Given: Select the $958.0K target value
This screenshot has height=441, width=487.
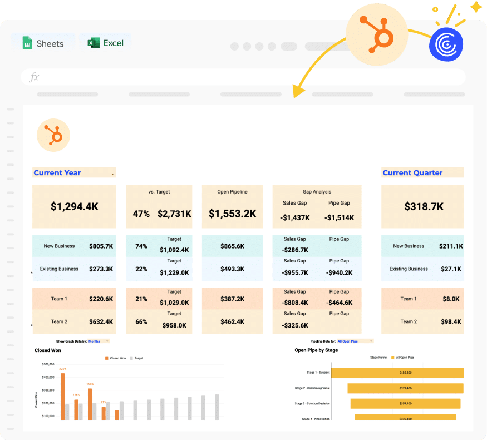Looking at the screenshot, I should (174, 325).
